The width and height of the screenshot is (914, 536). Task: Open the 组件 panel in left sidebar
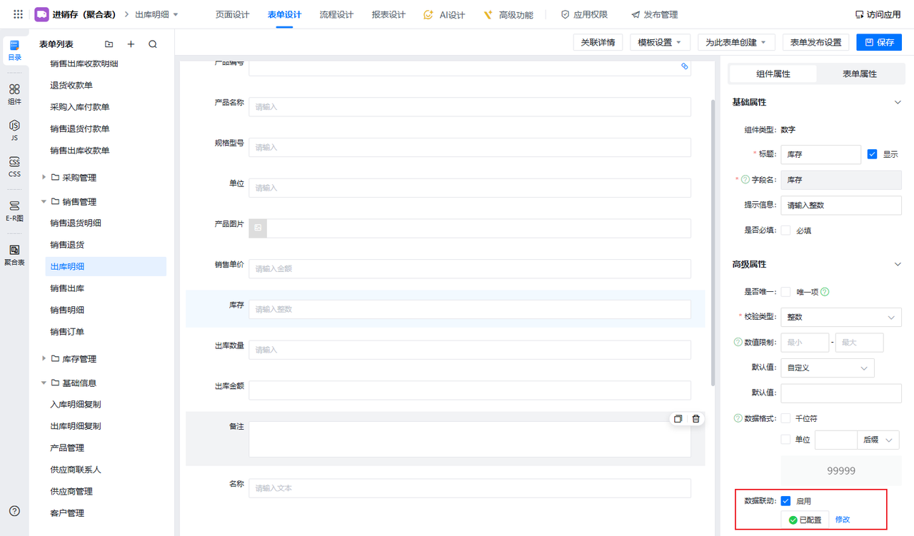[x=14, y=93]
